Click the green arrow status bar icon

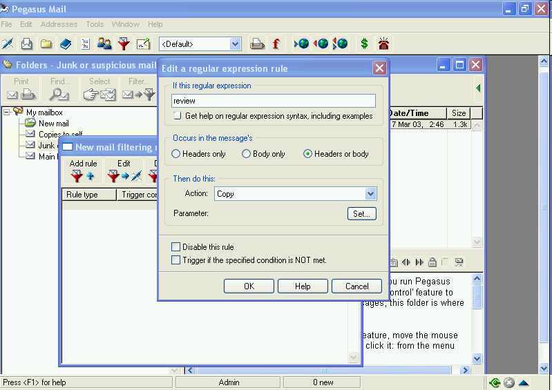[x=495, y=382]
